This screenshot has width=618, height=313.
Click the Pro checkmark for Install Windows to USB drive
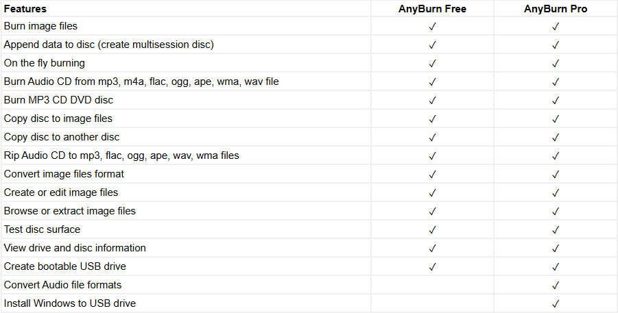coord(556,304)
